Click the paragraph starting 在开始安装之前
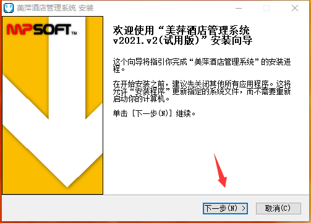Image resolution: width=311 pixels, height=223 pixels. (x=202, y=91)
